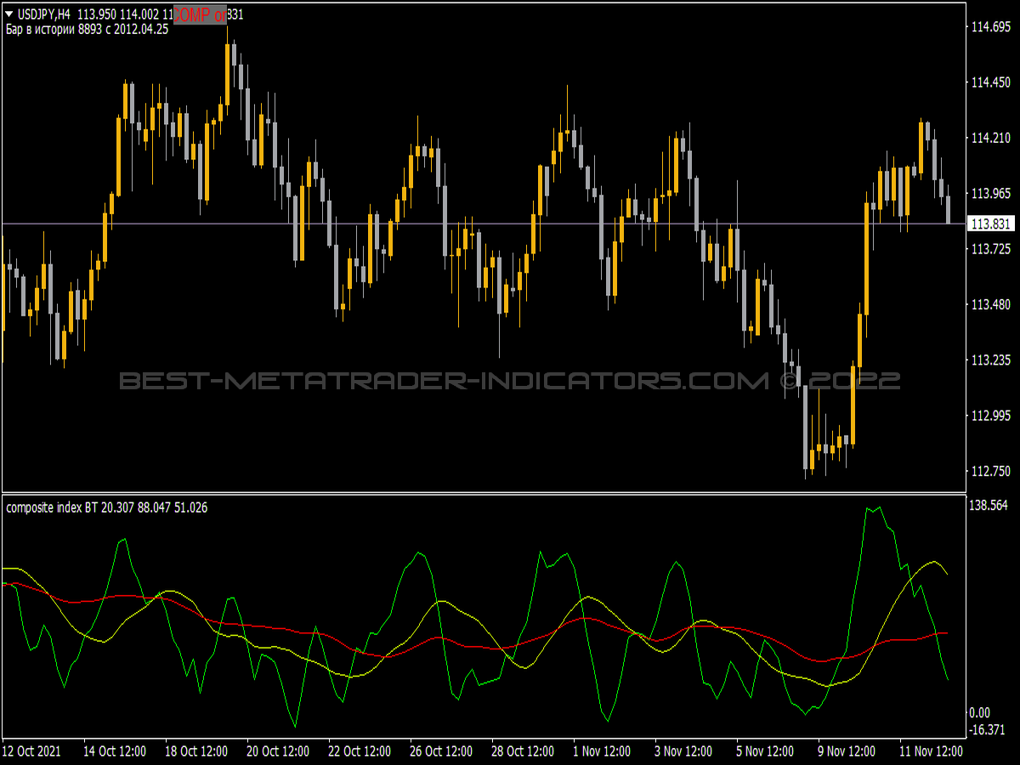Click the 114.450 price scale label
This screenshot has height=765, width=1020.
(x=990, y=82)
